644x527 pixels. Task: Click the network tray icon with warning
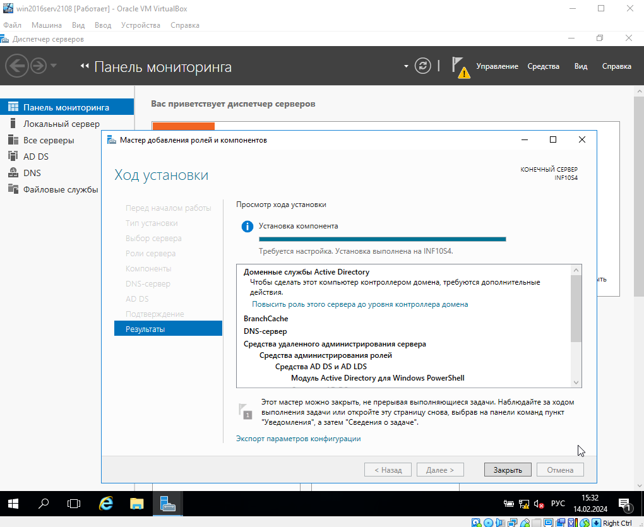click(x=523, y=504)
